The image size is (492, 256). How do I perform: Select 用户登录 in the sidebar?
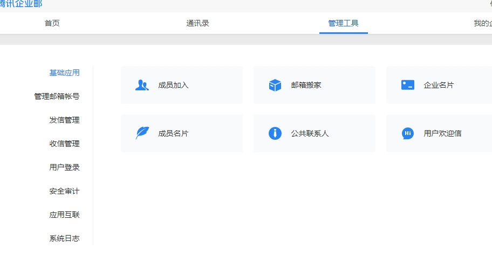tap(64, 167)
